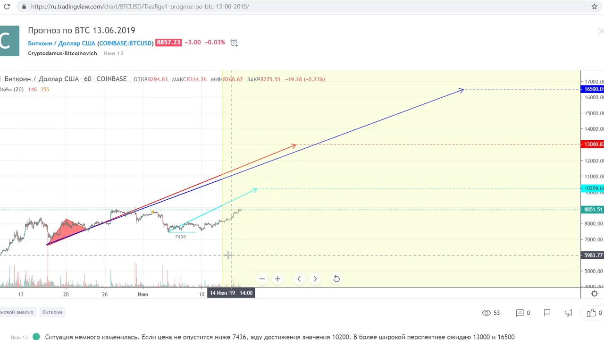Screen dimensions: 604x340
Task: Bookmark this page with the star icon
Action: coord(595,7)
